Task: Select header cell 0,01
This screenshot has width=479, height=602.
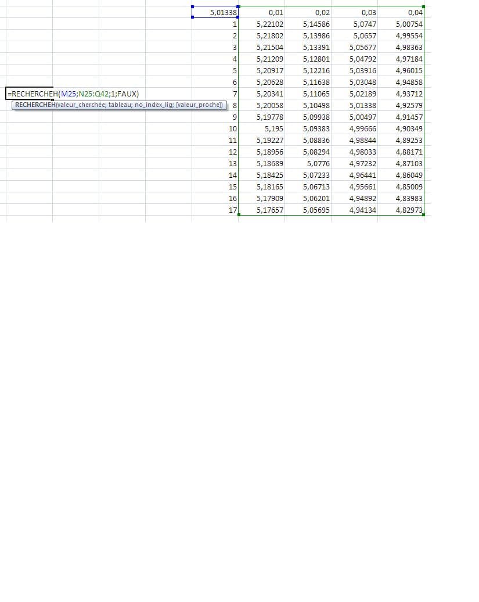Action: coord(261,12)
